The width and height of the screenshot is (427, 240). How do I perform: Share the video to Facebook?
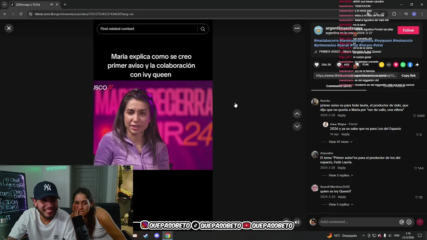pos(410,65)
